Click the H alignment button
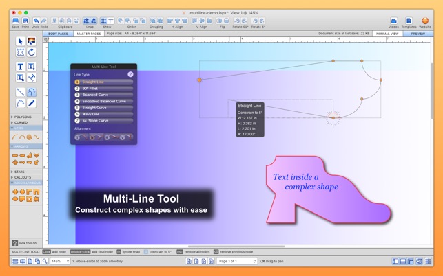 coord(111,137)
